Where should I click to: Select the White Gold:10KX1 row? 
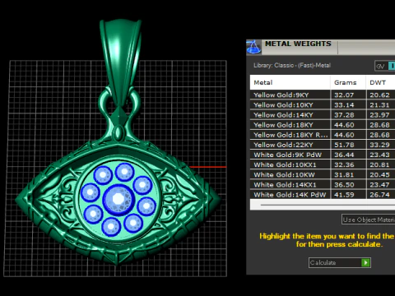click(323, 164)
